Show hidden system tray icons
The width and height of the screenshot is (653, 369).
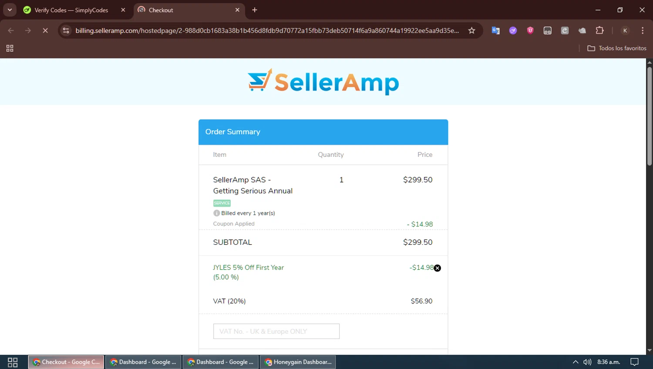coord(576,362)
